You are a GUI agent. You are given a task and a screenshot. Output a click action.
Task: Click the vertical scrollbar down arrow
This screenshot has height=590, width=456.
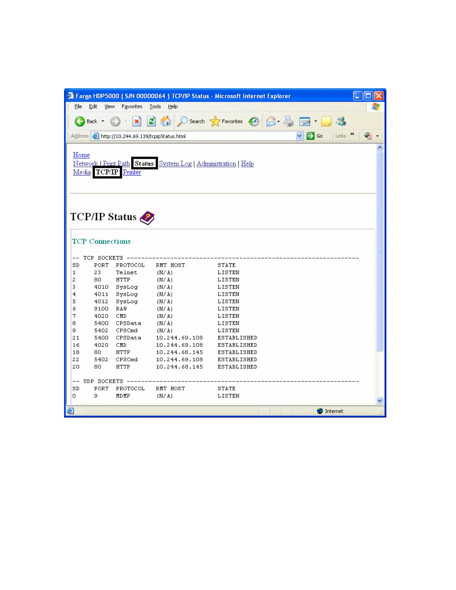click(380, 401)
